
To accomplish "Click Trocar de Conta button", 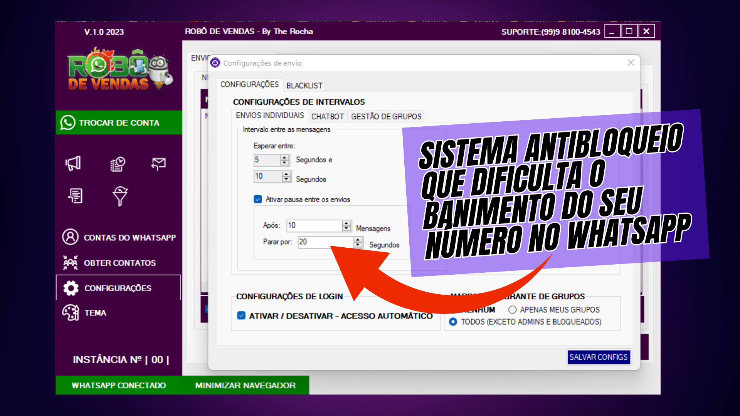I will coord(119,122).
